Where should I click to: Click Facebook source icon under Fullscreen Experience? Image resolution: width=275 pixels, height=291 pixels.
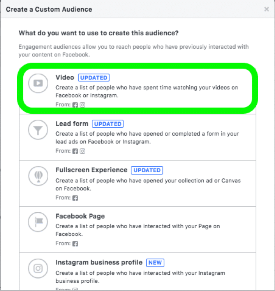click(x=75, y=198)
